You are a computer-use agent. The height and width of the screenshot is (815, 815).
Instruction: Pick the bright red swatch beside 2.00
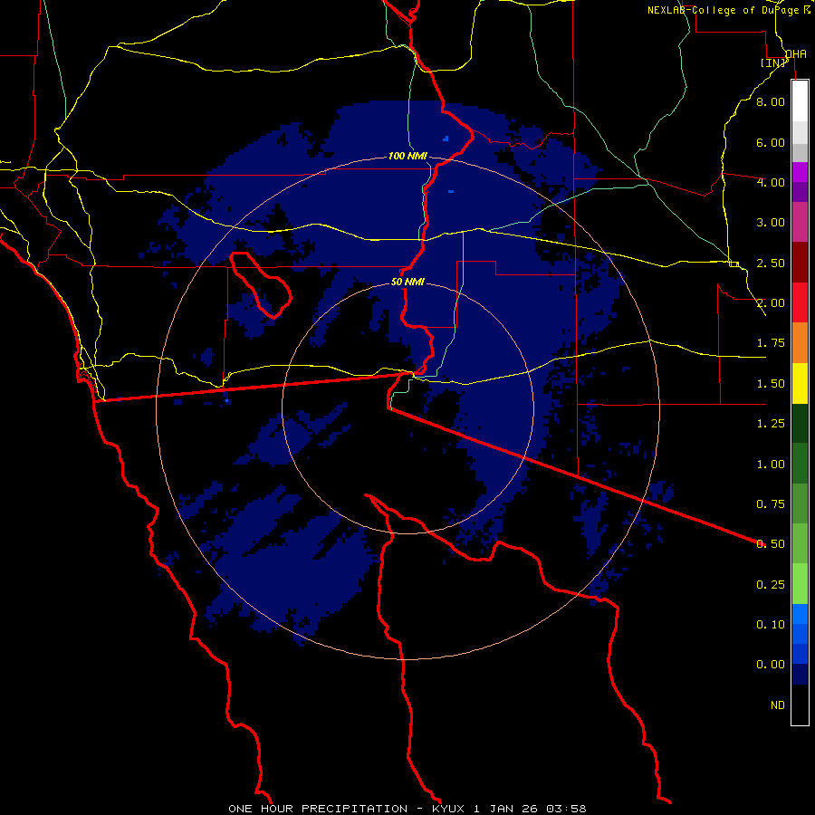[x=800, y=302]
